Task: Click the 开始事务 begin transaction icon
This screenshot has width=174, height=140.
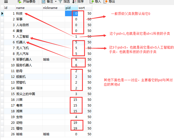Action: tap(20, 2)
